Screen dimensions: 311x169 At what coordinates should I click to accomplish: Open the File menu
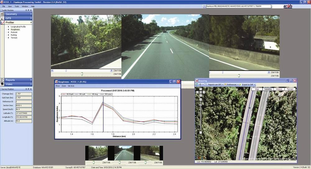[x=4, y=6]
